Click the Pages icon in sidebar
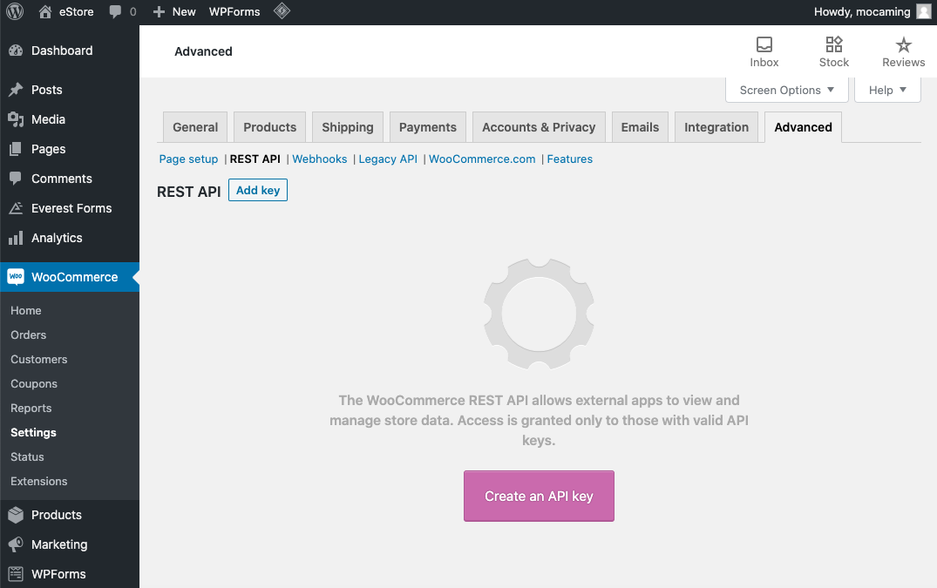The height and width of the screenshot is (588, 937). (17, 149)
